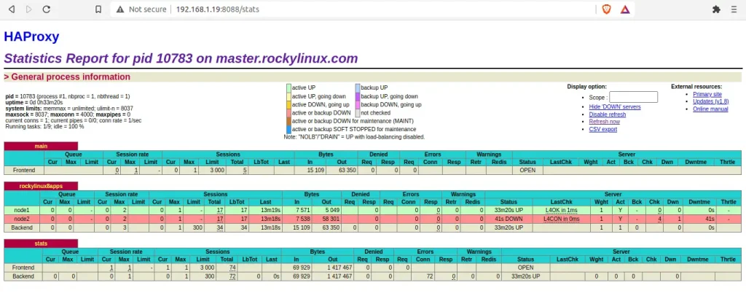Click the sessions total '74' in stats Frontend
Screen dimensions: 746x304
coord(232,268)
